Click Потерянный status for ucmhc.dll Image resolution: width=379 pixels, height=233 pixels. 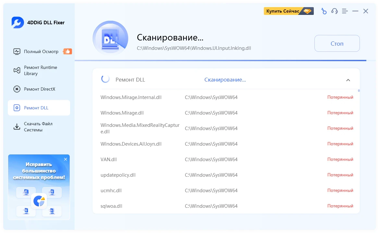(x=340, y=190)
